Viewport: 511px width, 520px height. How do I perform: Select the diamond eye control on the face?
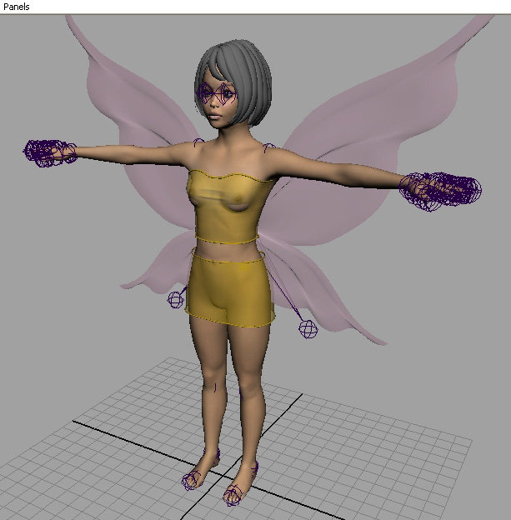click(x=217, y=94)
